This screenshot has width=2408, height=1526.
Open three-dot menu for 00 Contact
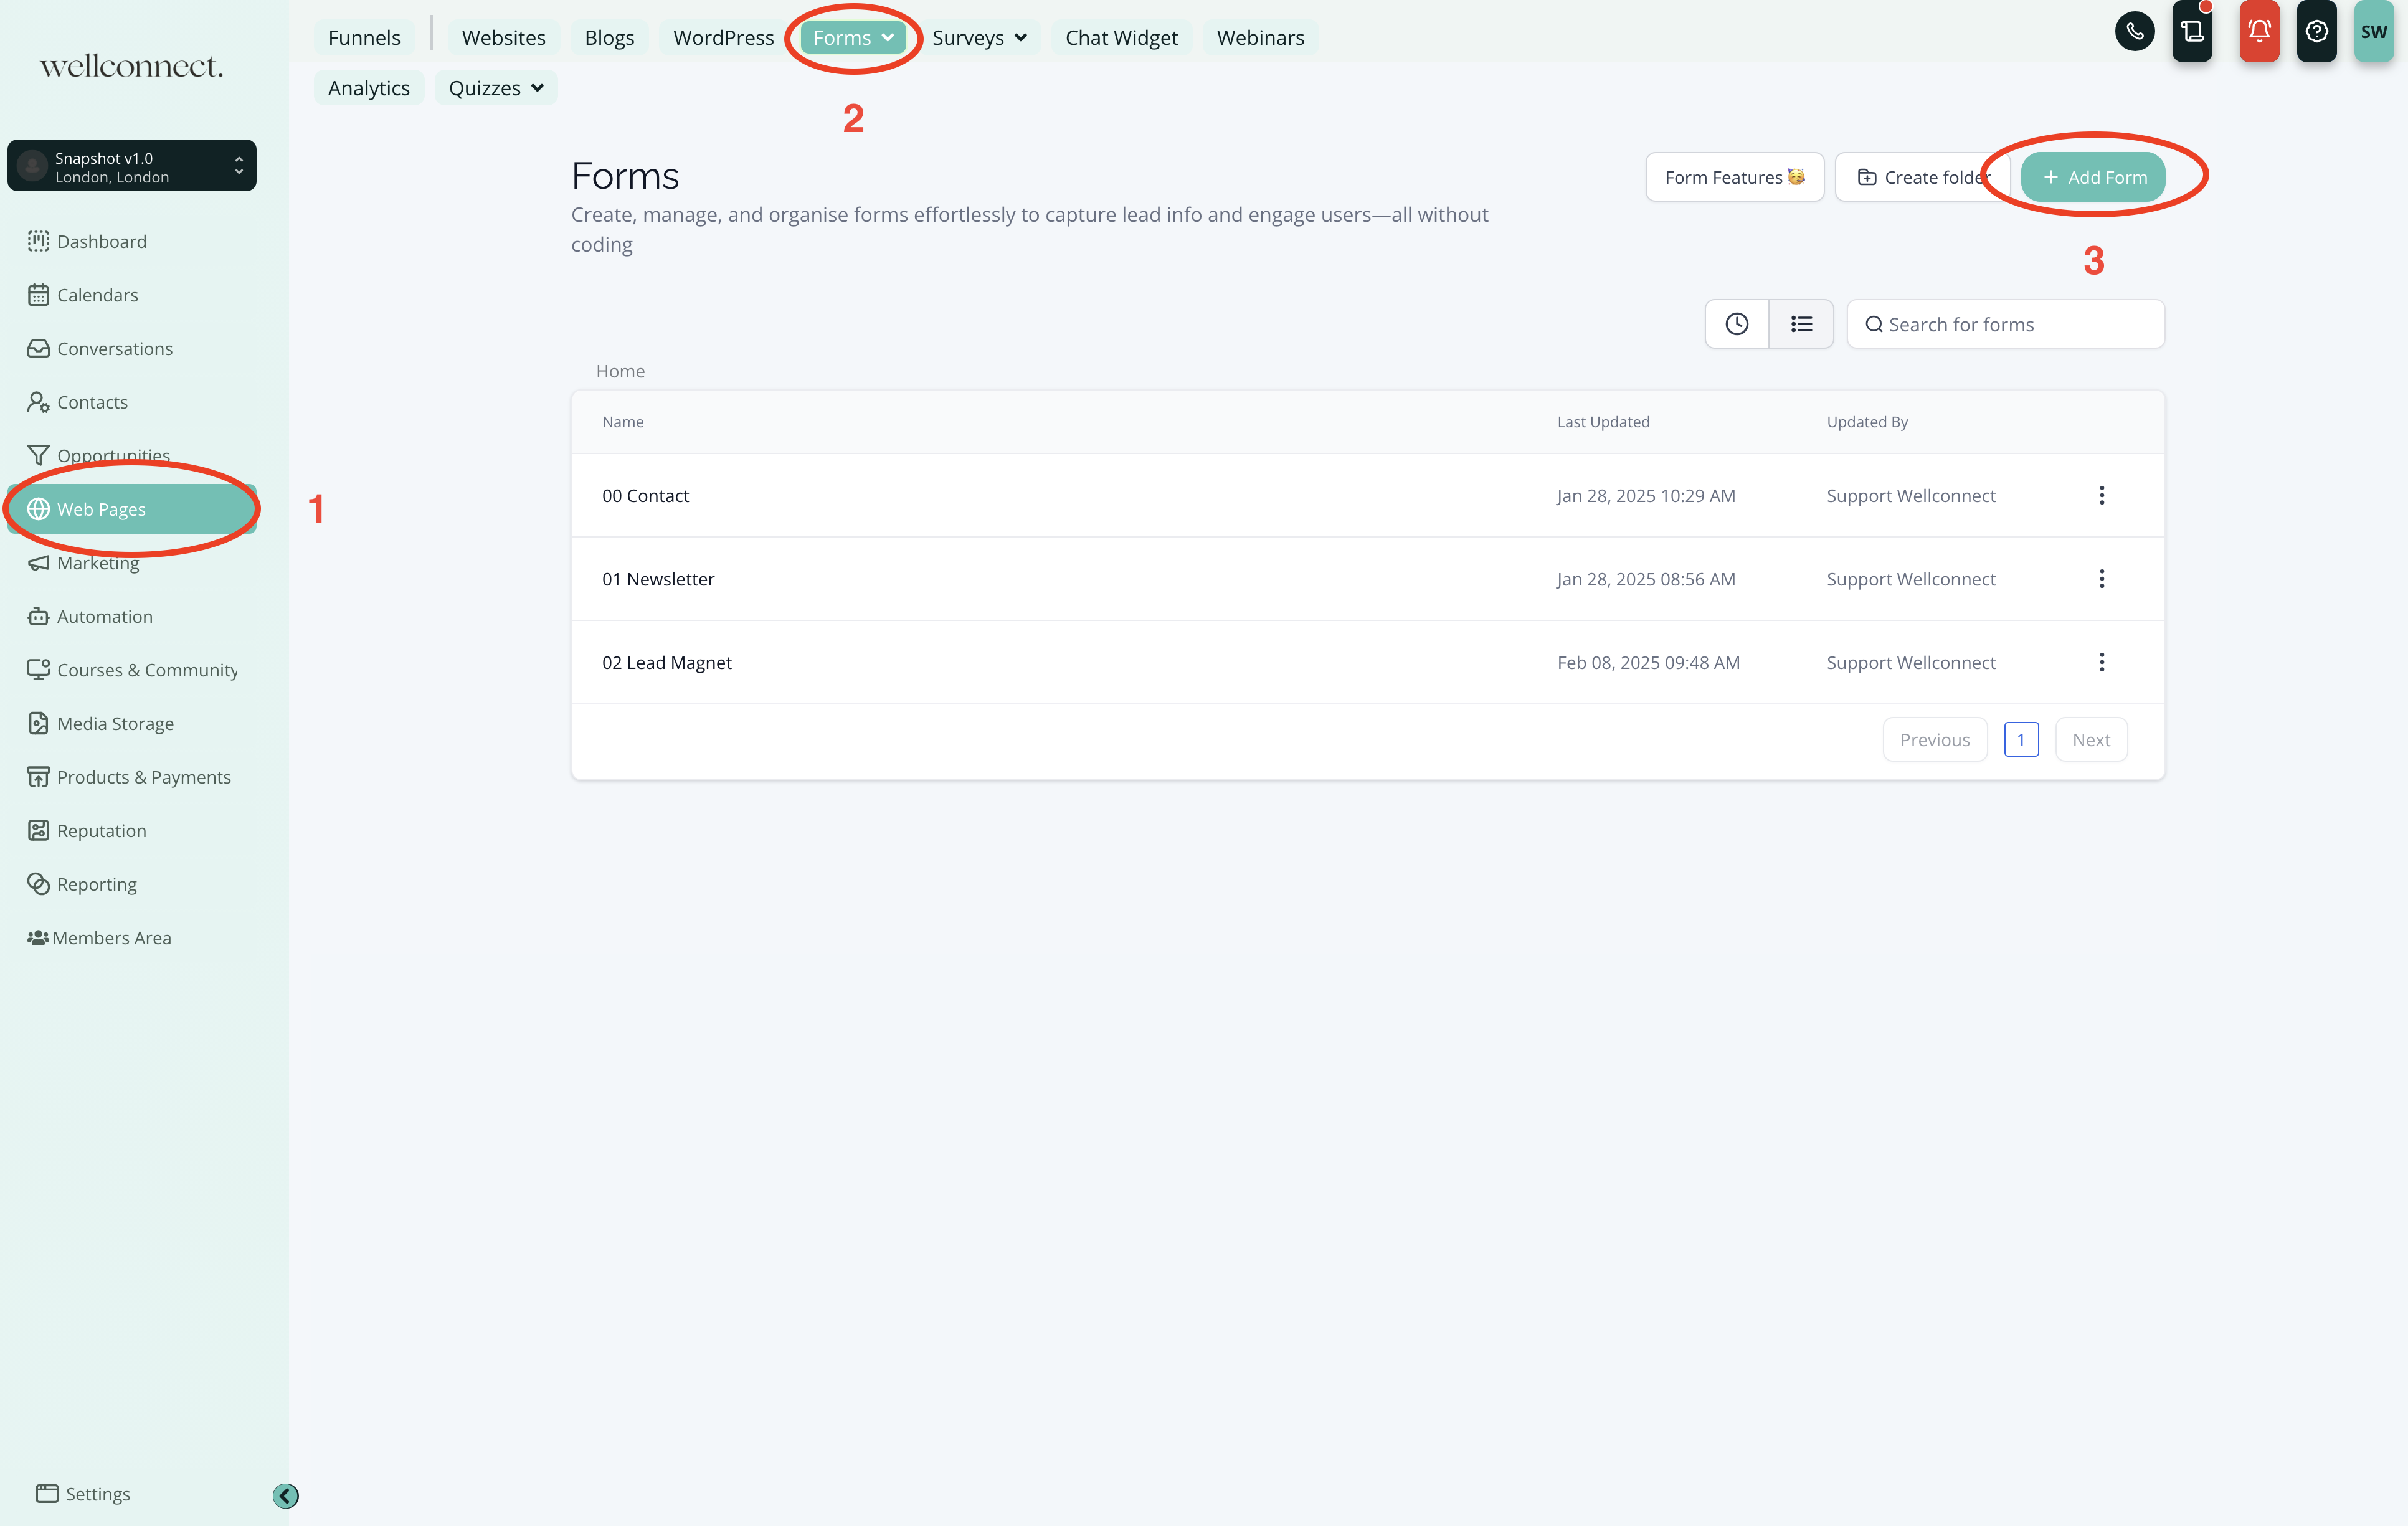click(2101, 496)
